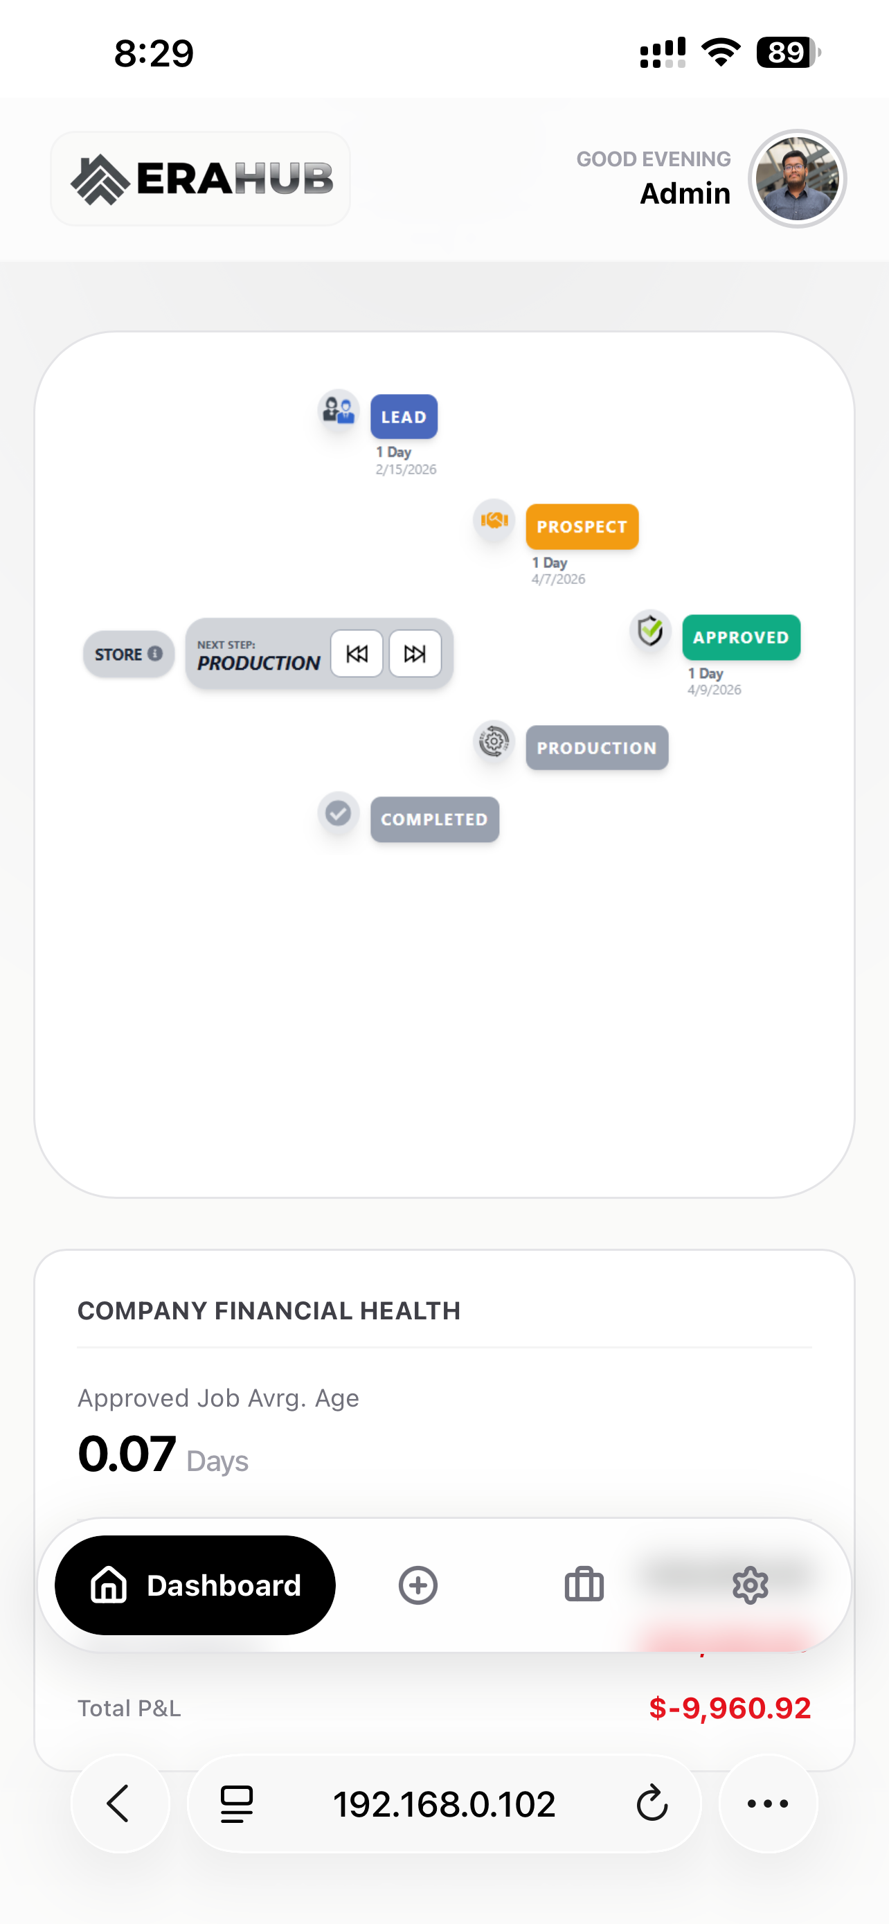
Task: Reload page with browser refresh icon
Action: tap(652, 1803)
